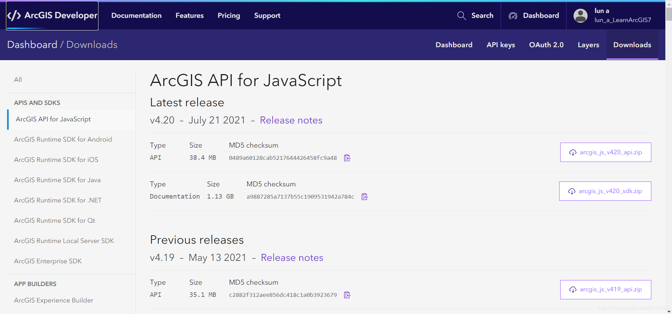Open ArcGIS Runtime SDK for .NET
This screenshot has width=672, height=314.
(58, 200)
